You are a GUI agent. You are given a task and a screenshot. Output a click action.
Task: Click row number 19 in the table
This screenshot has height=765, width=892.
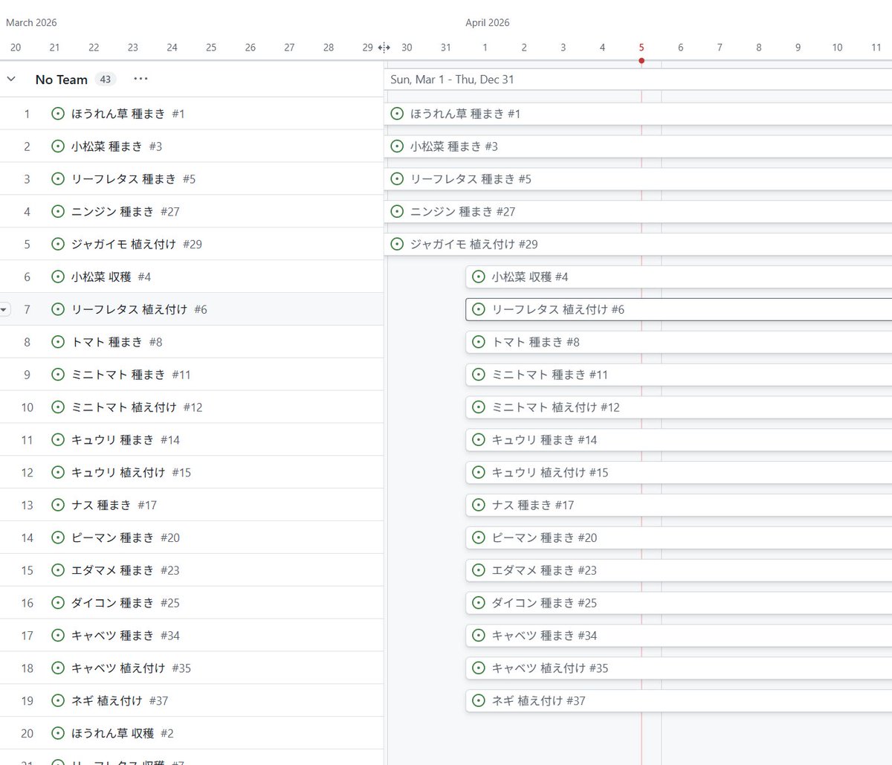[x=28, y=700]
